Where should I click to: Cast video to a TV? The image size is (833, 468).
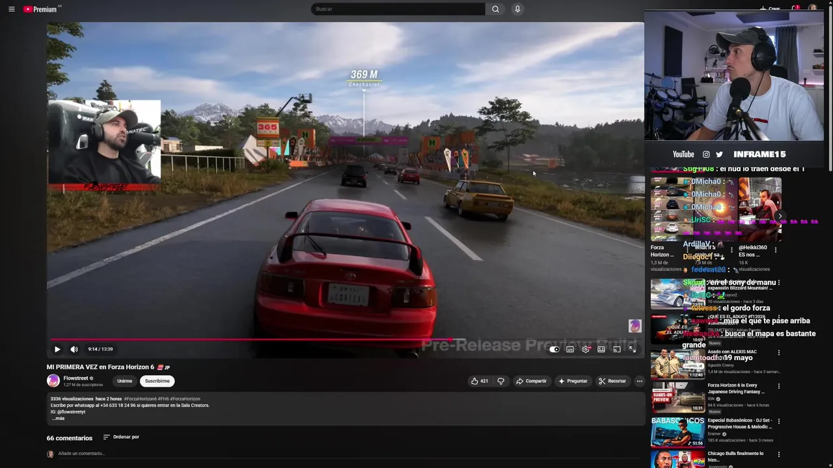point(617,349)
